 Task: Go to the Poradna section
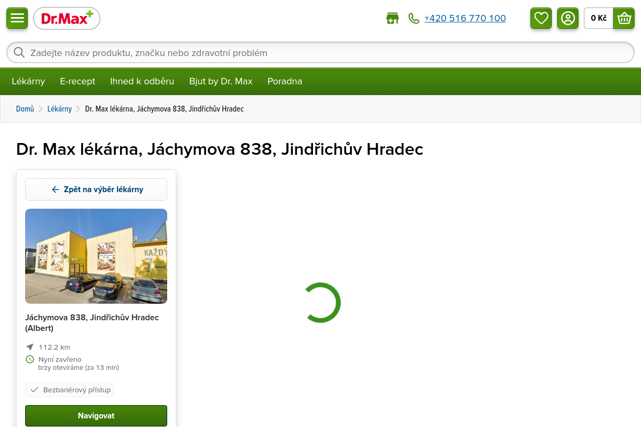[285, 81]
